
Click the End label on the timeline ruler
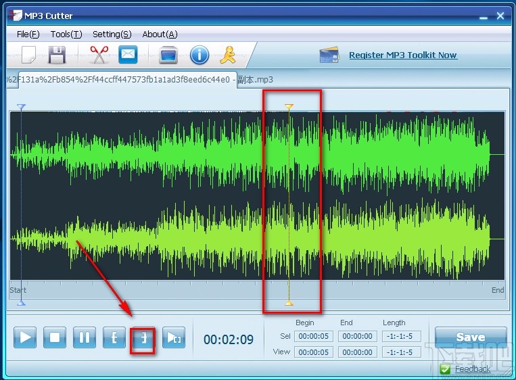point(498,290)
